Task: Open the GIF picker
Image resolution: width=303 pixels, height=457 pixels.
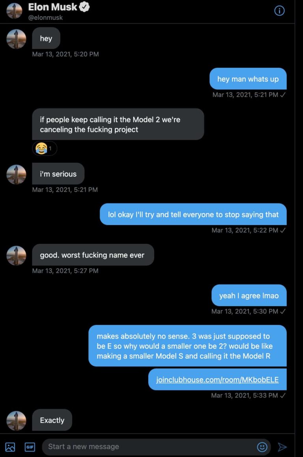Action: [30, 447]
